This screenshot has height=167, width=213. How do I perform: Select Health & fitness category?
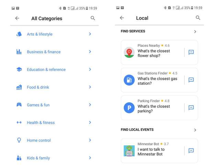coord(41,122)
